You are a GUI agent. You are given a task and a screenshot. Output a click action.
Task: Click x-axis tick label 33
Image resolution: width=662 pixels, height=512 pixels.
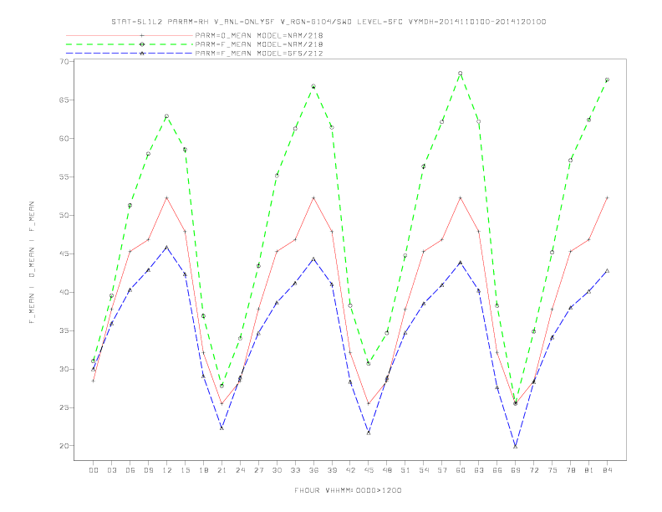[x=295, y=470]
